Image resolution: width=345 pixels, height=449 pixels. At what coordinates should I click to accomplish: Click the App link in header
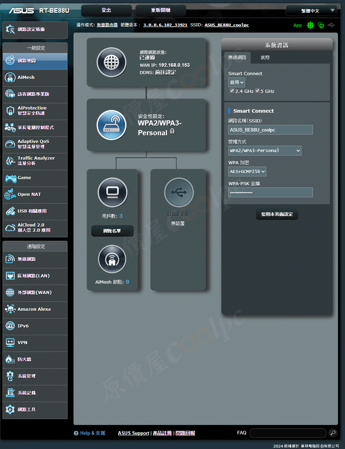(297, 25)
